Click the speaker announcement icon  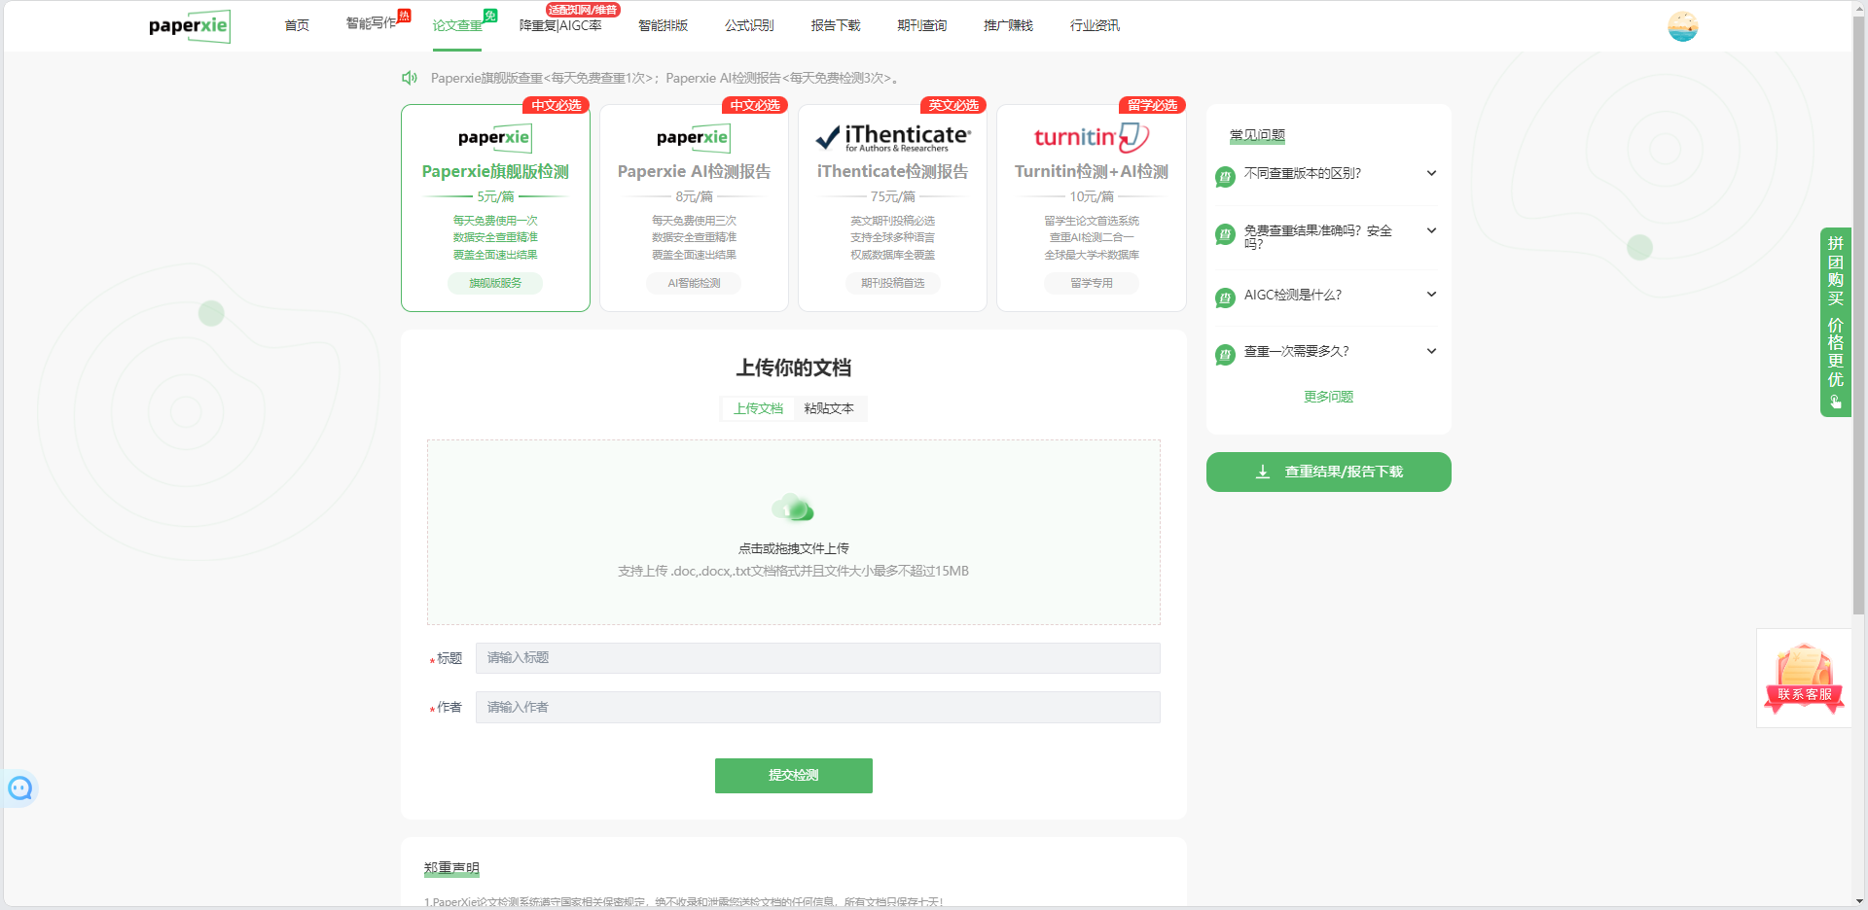tap(410, 78)
